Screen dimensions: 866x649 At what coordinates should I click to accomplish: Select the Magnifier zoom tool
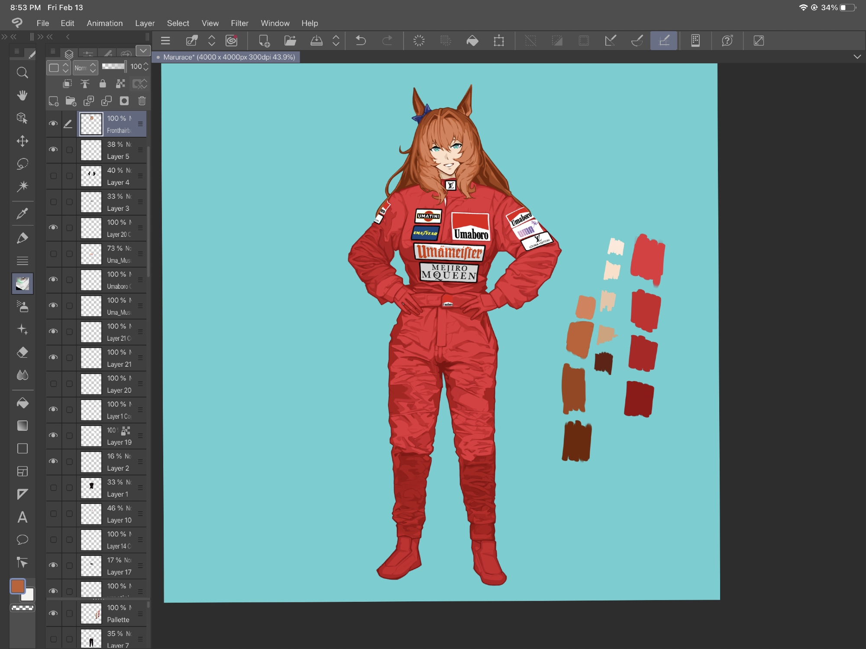coord(22,72)
